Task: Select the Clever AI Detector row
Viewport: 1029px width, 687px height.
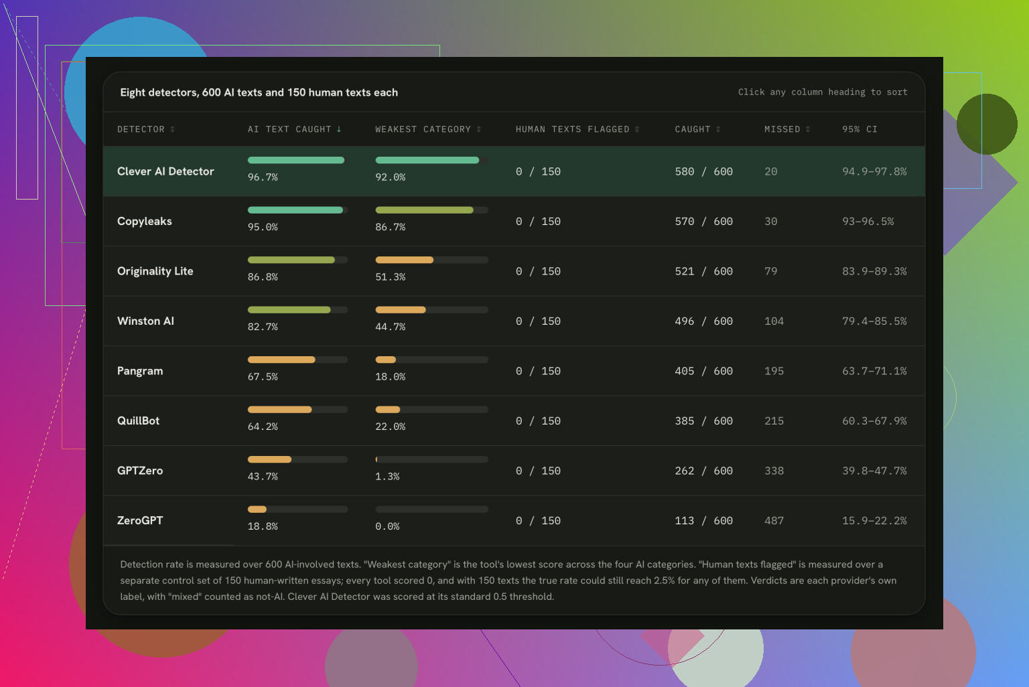Action: 514,171
